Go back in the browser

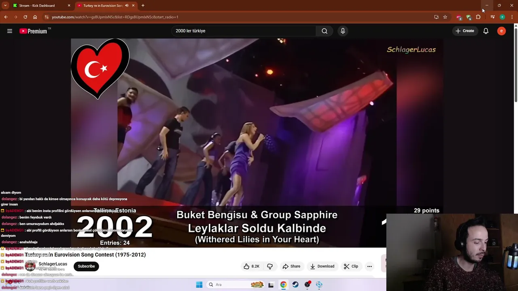6,17
